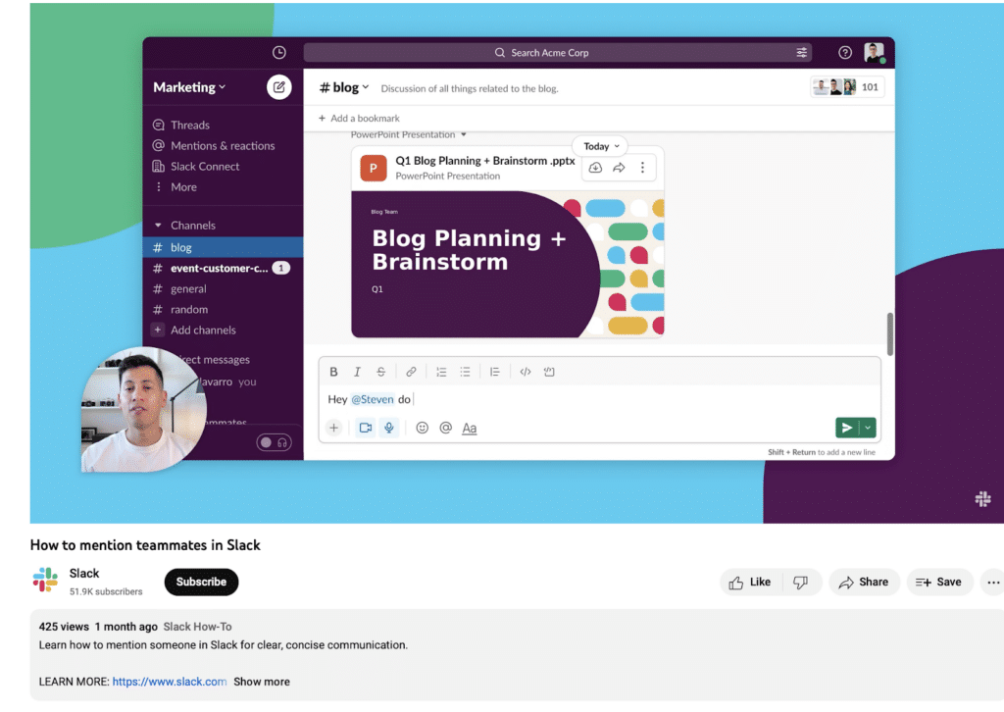Open the general channel

coord(223,288)
